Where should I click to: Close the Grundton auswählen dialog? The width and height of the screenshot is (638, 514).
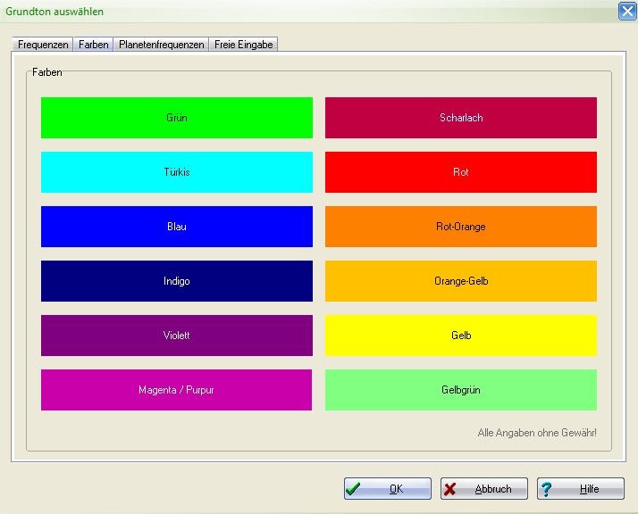627,11
